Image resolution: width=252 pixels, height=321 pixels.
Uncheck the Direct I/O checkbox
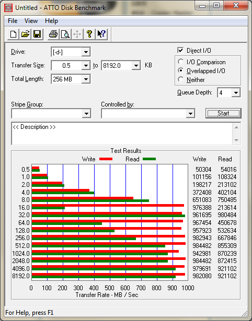(x=180, y=50)
